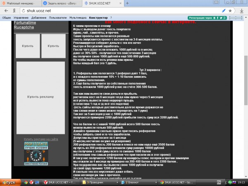The image size is (248, 186).
Task: Toggle the Turbo rocket icon in address bar
Action: click(224, 11)
